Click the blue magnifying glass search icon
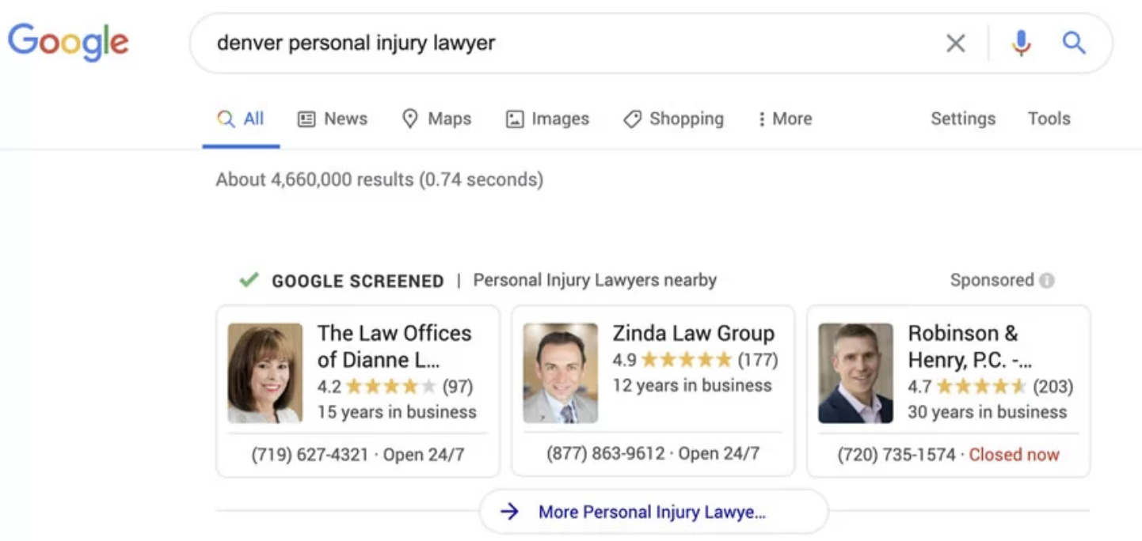This screenshot has width=1142, height=541. (1074, 44)
